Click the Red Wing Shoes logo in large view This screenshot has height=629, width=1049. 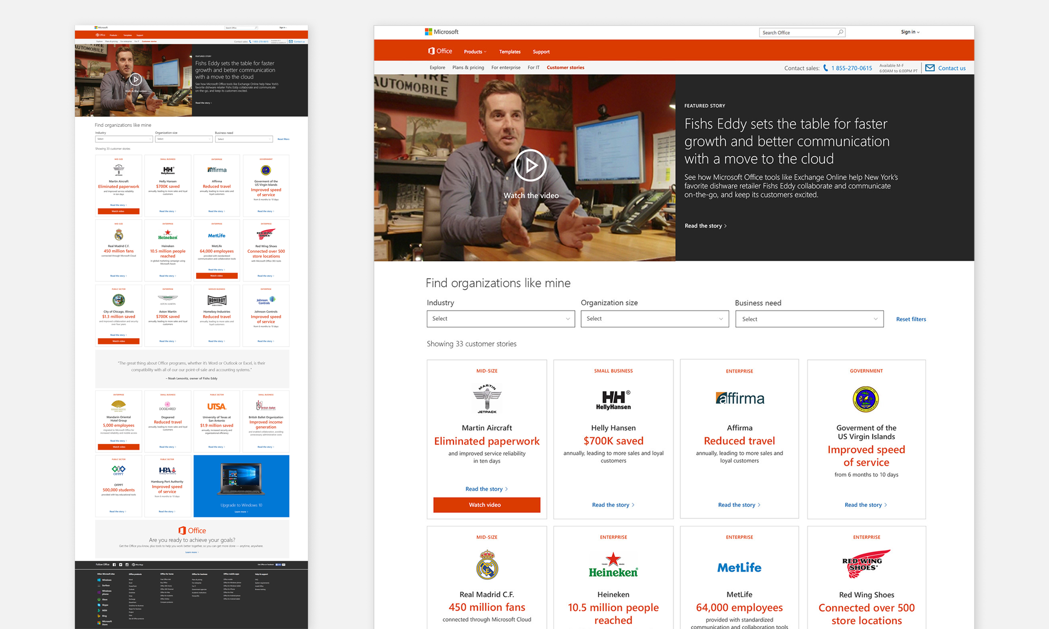click(x=866, y=563)
